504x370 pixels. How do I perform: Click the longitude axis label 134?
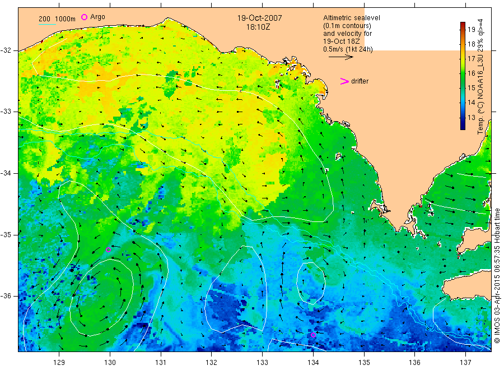313,363
